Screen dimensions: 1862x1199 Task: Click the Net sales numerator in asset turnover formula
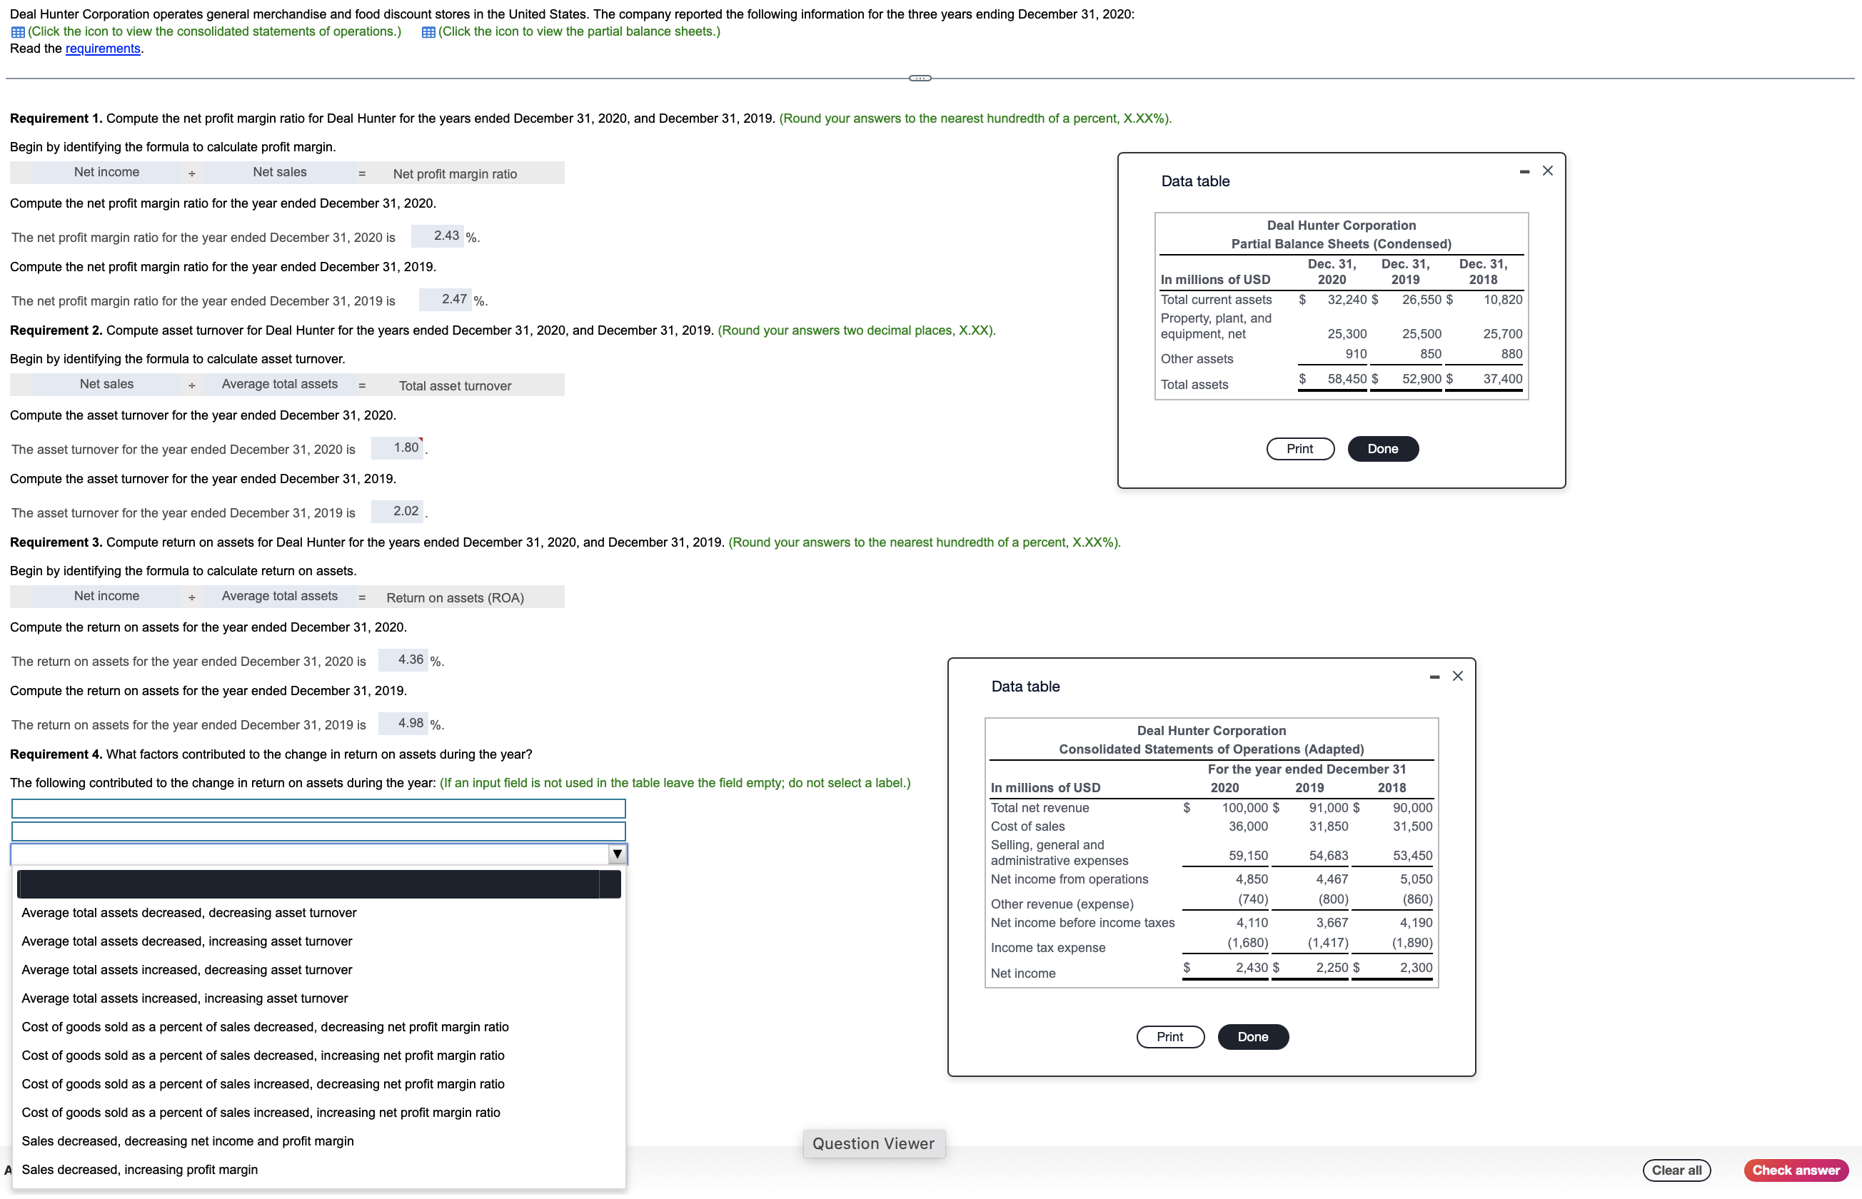click(106, 384)
